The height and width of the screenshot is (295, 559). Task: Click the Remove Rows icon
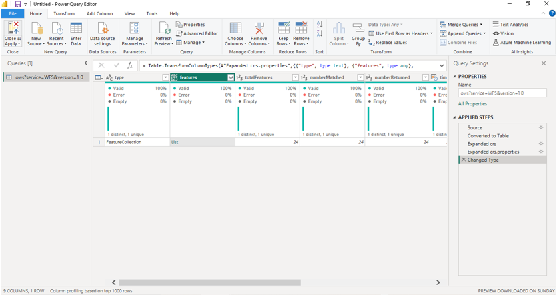301,28
